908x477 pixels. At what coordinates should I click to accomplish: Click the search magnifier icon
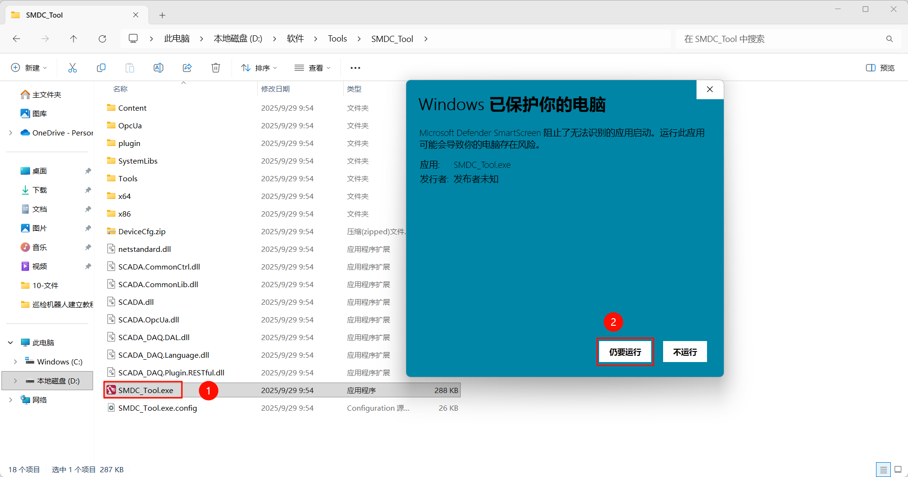coord(889,39)
